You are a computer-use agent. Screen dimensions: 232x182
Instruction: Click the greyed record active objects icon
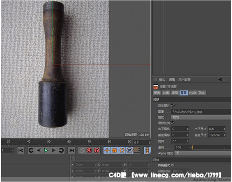(x=81, y=150)
